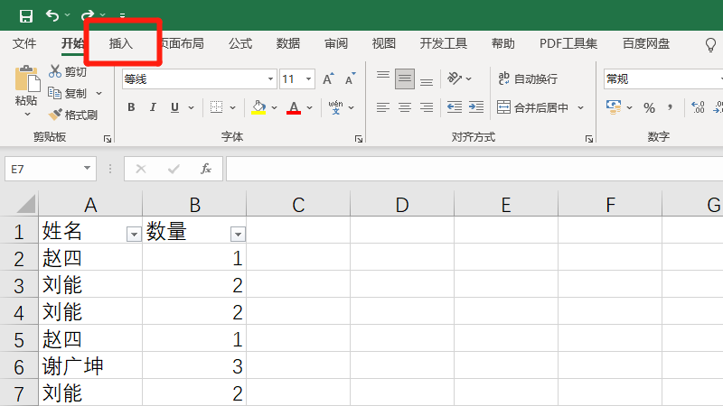
Task: Click the accounting currency format icon
Action: point(614,107)
